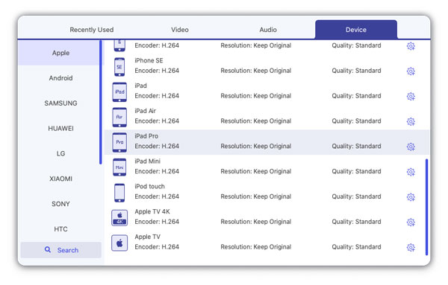Open settings gear for Apple TV 4K row
Image resolution: width=448 pixels, height=285 pixels.
point(411,222)
